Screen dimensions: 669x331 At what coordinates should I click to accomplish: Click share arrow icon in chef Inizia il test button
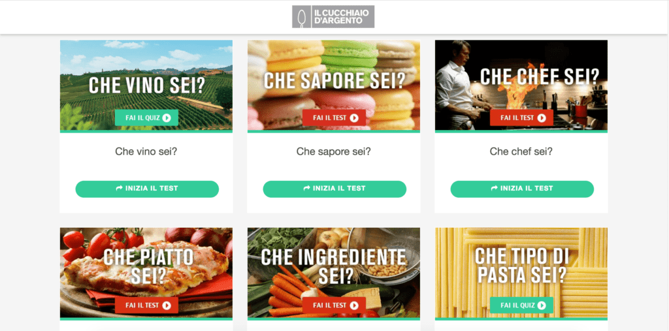click(x=495, y=188)
